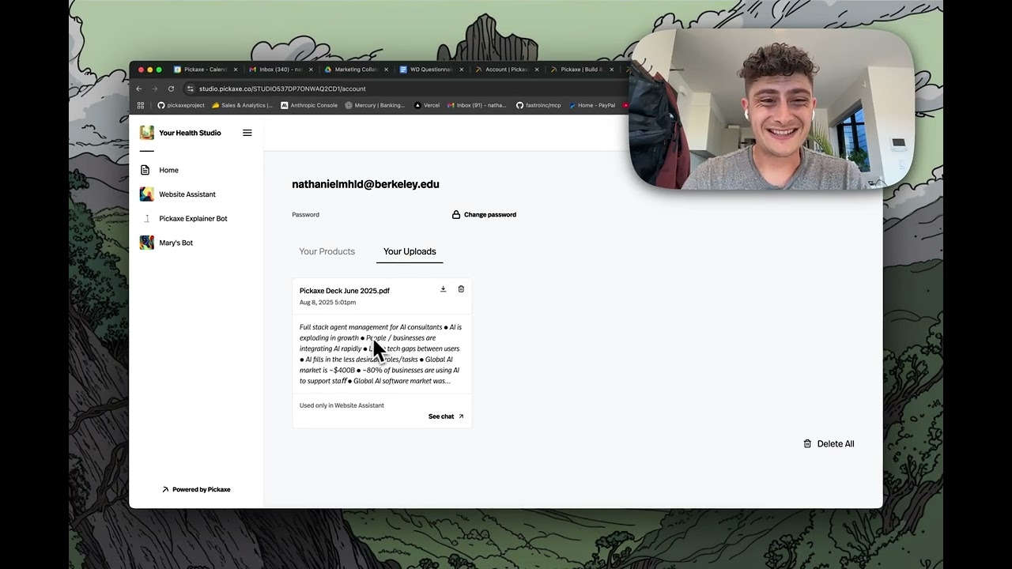
Task: Open Website Assistant from the sidebar
Action: tap(187, 194)
